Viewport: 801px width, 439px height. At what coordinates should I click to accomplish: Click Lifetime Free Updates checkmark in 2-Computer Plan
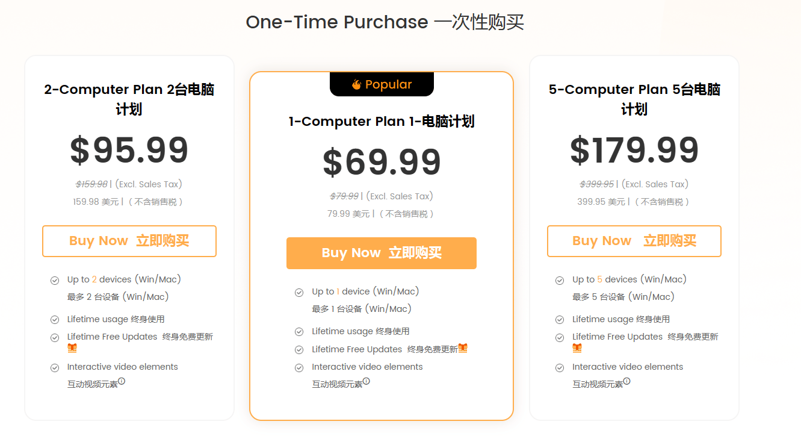(55, 337)
